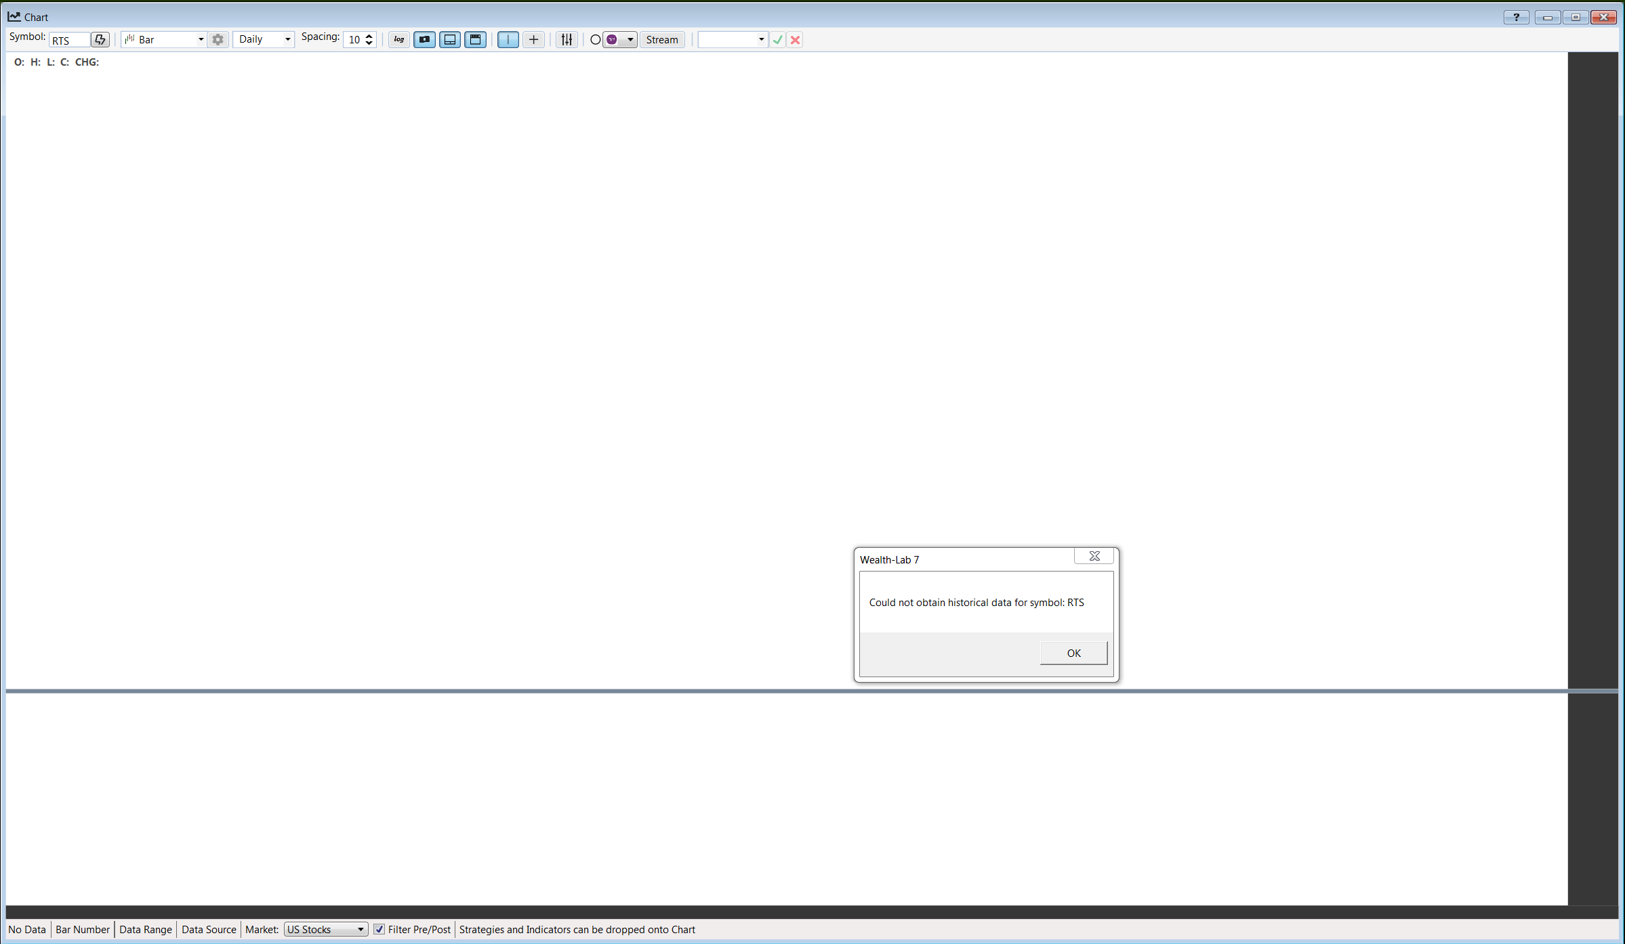Toggle the event icons toolbar button
Viewport: 1625px width, 944px height.
[425, 40]
